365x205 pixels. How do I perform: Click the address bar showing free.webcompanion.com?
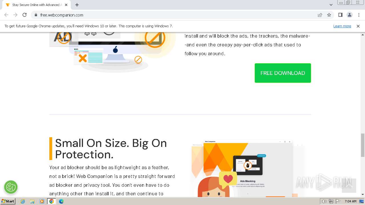coord(174,15)
